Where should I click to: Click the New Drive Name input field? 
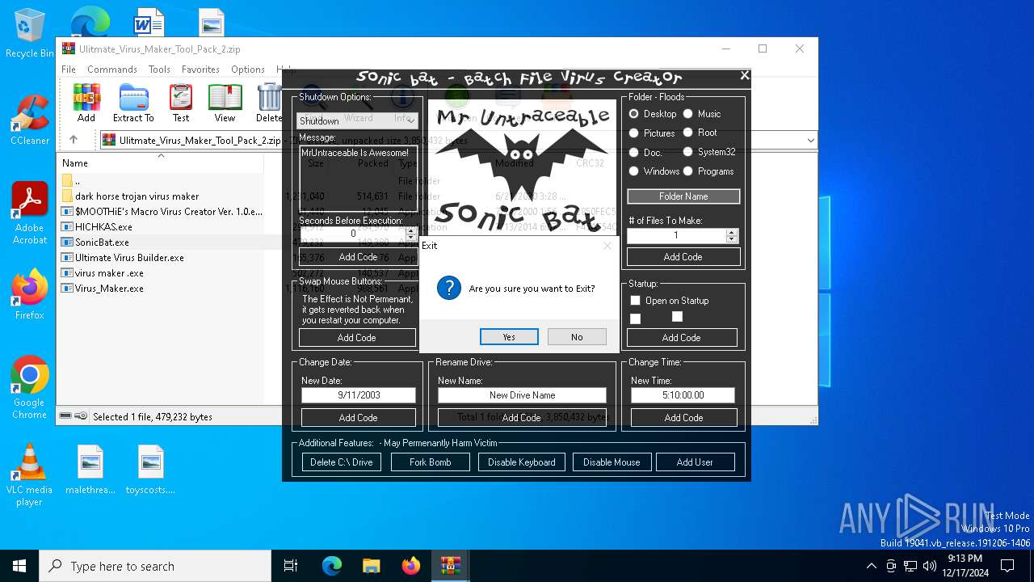click(x=522, y=395)
